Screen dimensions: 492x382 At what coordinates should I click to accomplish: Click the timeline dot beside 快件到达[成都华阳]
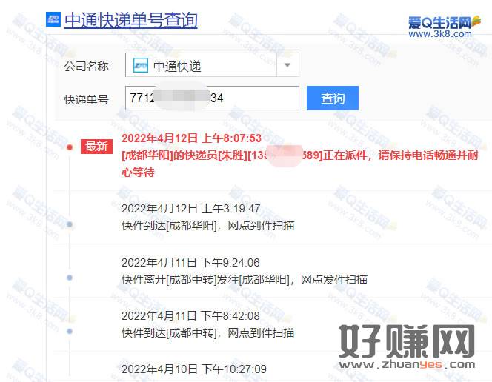click(x=70, y=224)
